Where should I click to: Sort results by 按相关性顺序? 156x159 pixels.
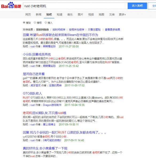[x=76, y=30]
